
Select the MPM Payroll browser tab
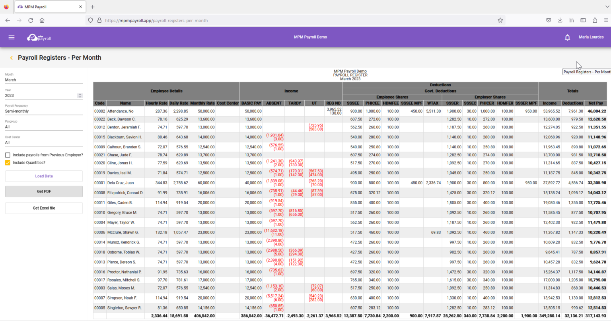click(50, 7)
